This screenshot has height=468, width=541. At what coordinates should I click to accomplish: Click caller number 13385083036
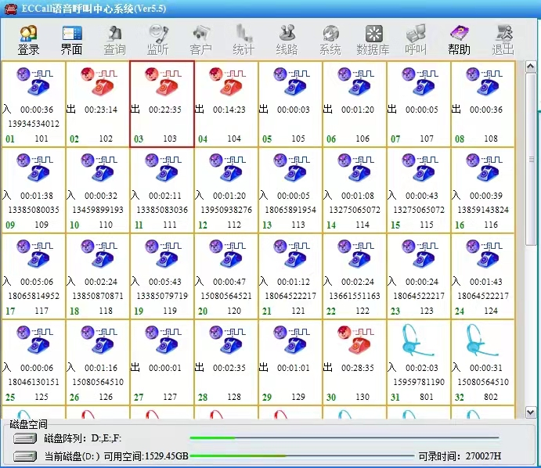coord(162,210)
